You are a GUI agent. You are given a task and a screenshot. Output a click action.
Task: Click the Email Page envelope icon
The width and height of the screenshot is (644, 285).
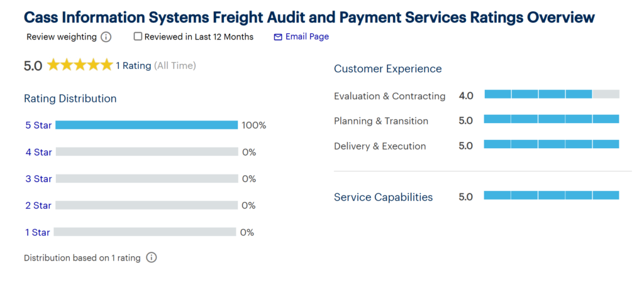[x=278, y=37]
